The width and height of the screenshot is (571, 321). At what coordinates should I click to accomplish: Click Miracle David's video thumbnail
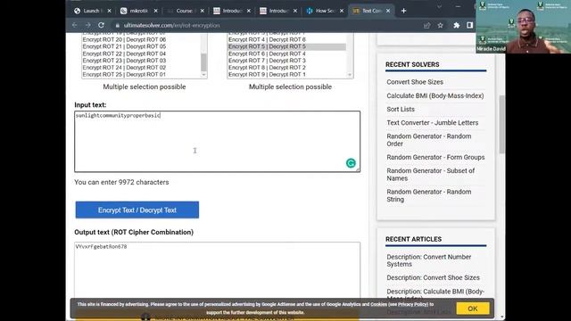524,27
